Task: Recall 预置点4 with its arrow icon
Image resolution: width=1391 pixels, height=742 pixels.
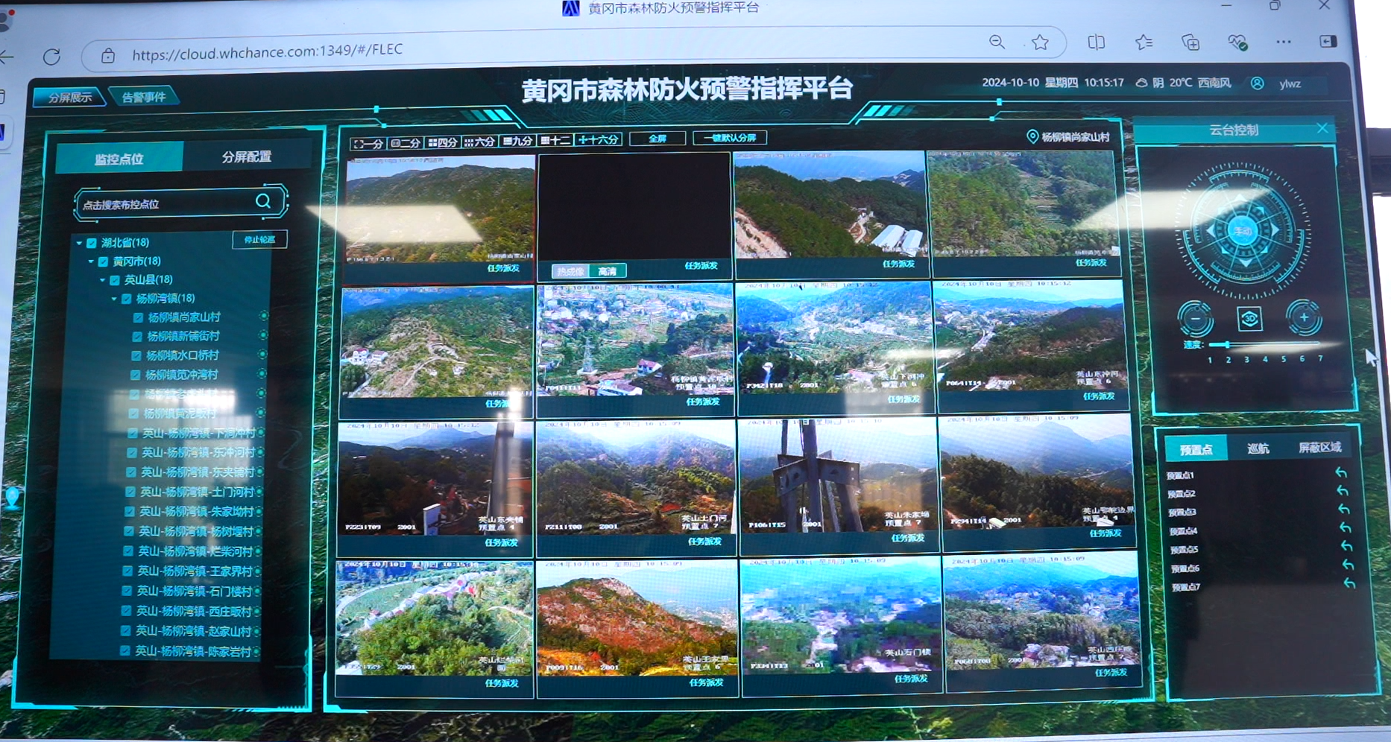Action: 1346,528
